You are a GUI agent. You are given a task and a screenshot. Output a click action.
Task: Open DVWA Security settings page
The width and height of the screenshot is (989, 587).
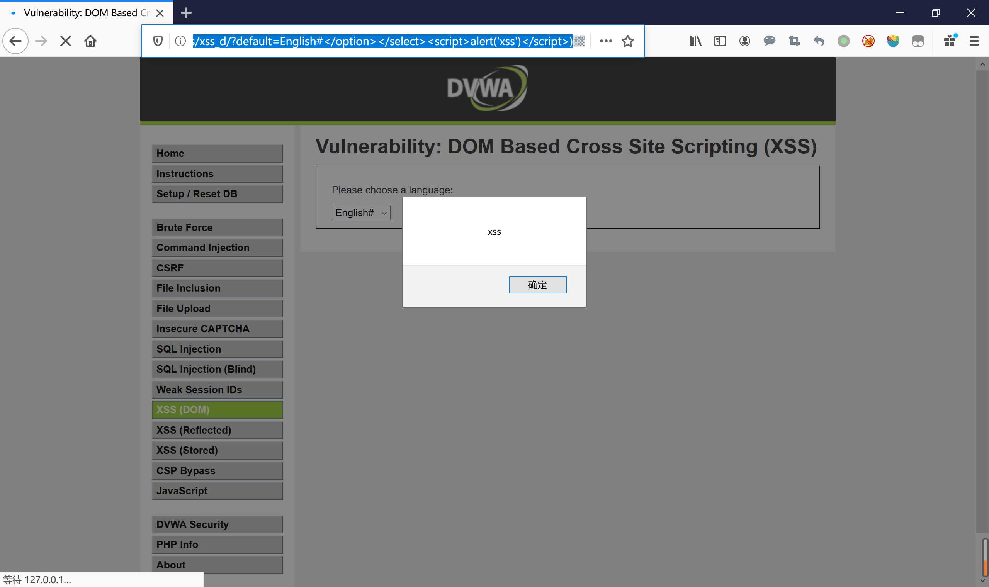(217, 524)
